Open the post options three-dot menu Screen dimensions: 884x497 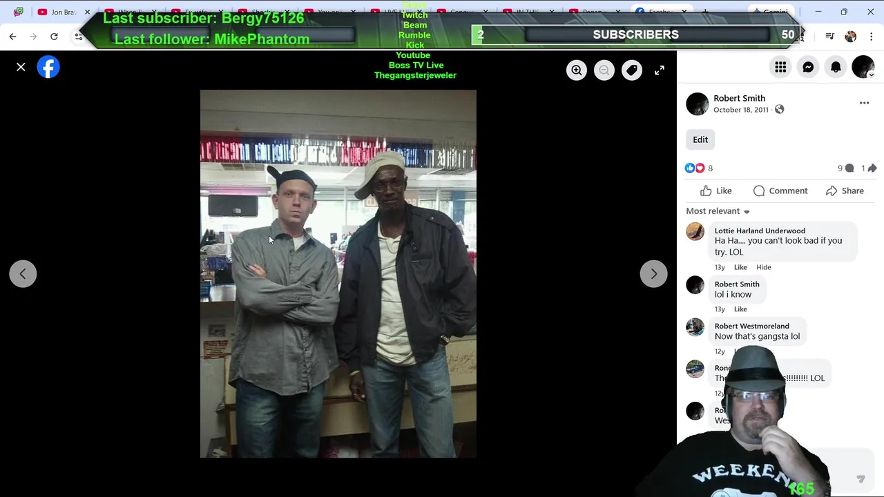point(864,103)
